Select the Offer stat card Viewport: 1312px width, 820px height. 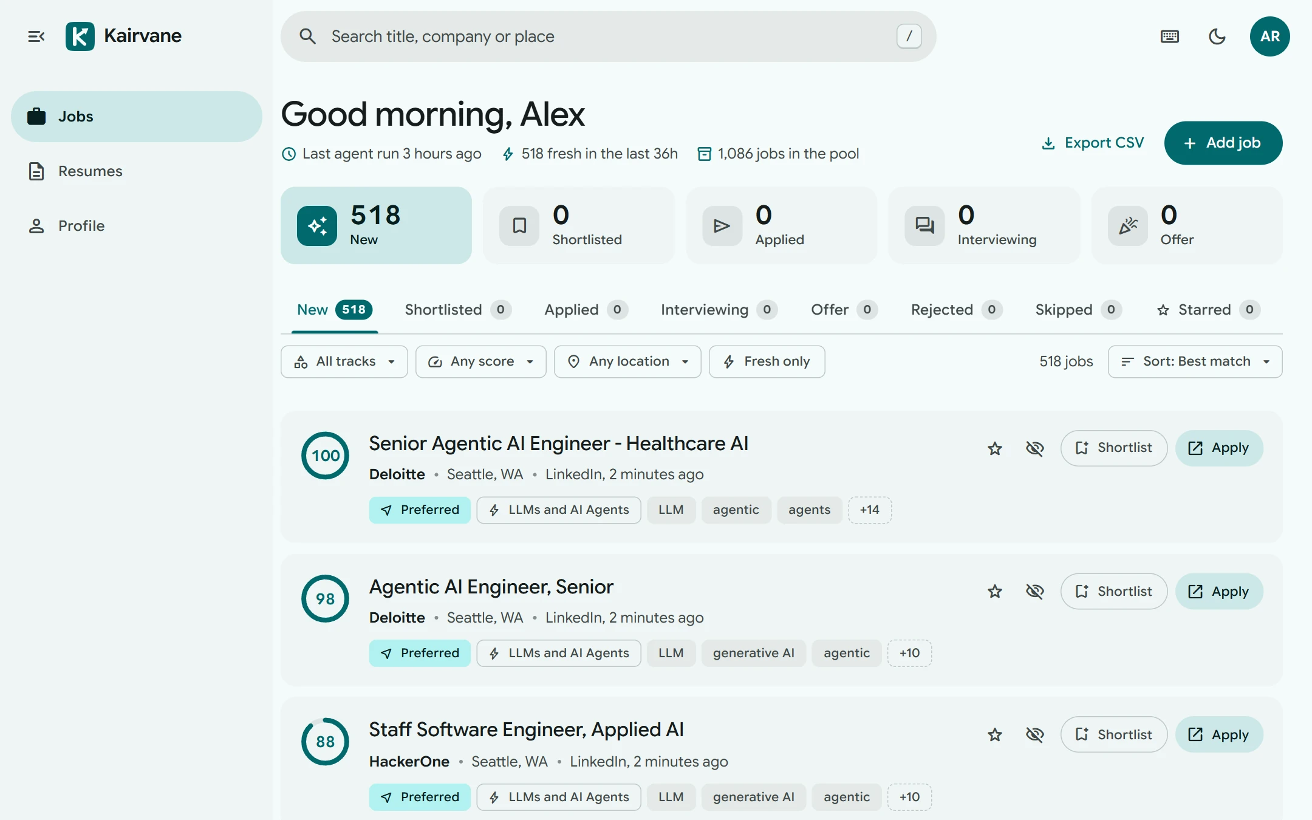click(x=1187, y=225)
